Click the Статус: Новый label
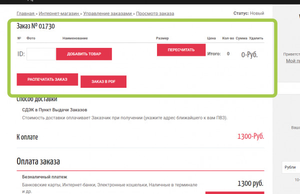This screenshot has width=300, height=194. tap(248, 13)
